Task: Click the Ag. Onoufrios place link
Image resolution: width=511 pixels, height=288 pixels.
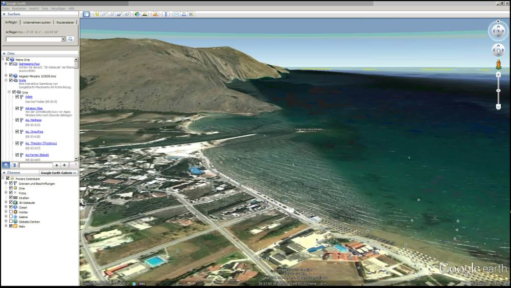Action: point(34,132)
